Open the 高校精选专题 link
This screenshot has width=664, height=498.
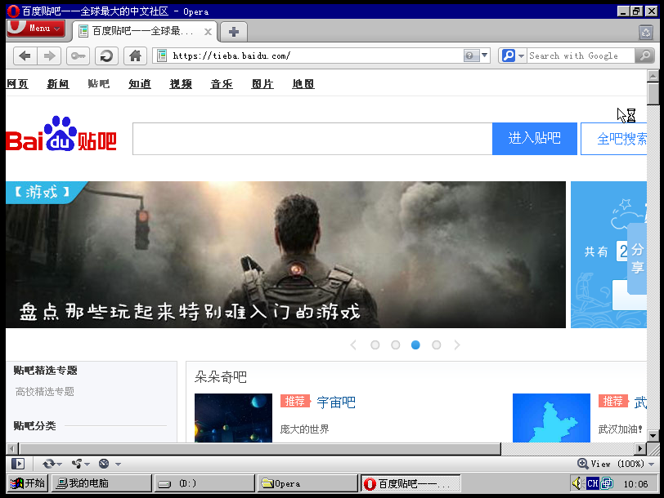click(45, 392)
